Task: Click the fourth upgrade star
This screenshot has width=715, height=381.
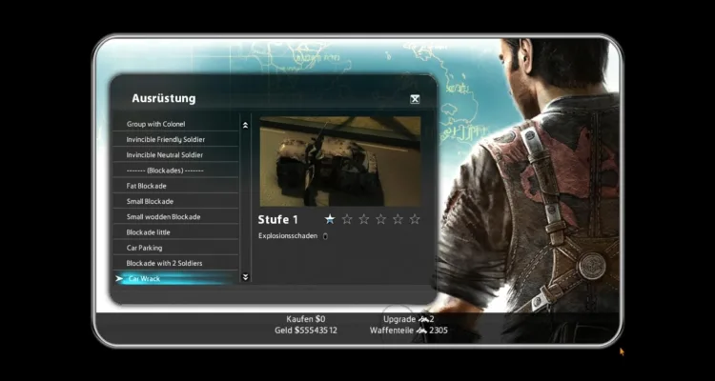Action: click(380, 219)
